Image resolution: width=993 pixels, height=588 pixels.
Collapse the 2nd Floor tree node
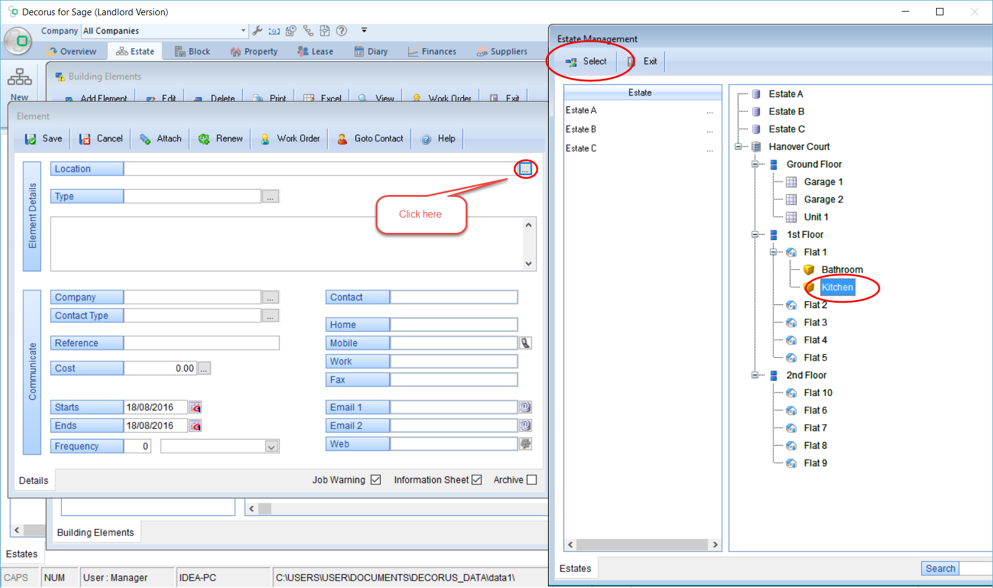(x=756, y=375)
